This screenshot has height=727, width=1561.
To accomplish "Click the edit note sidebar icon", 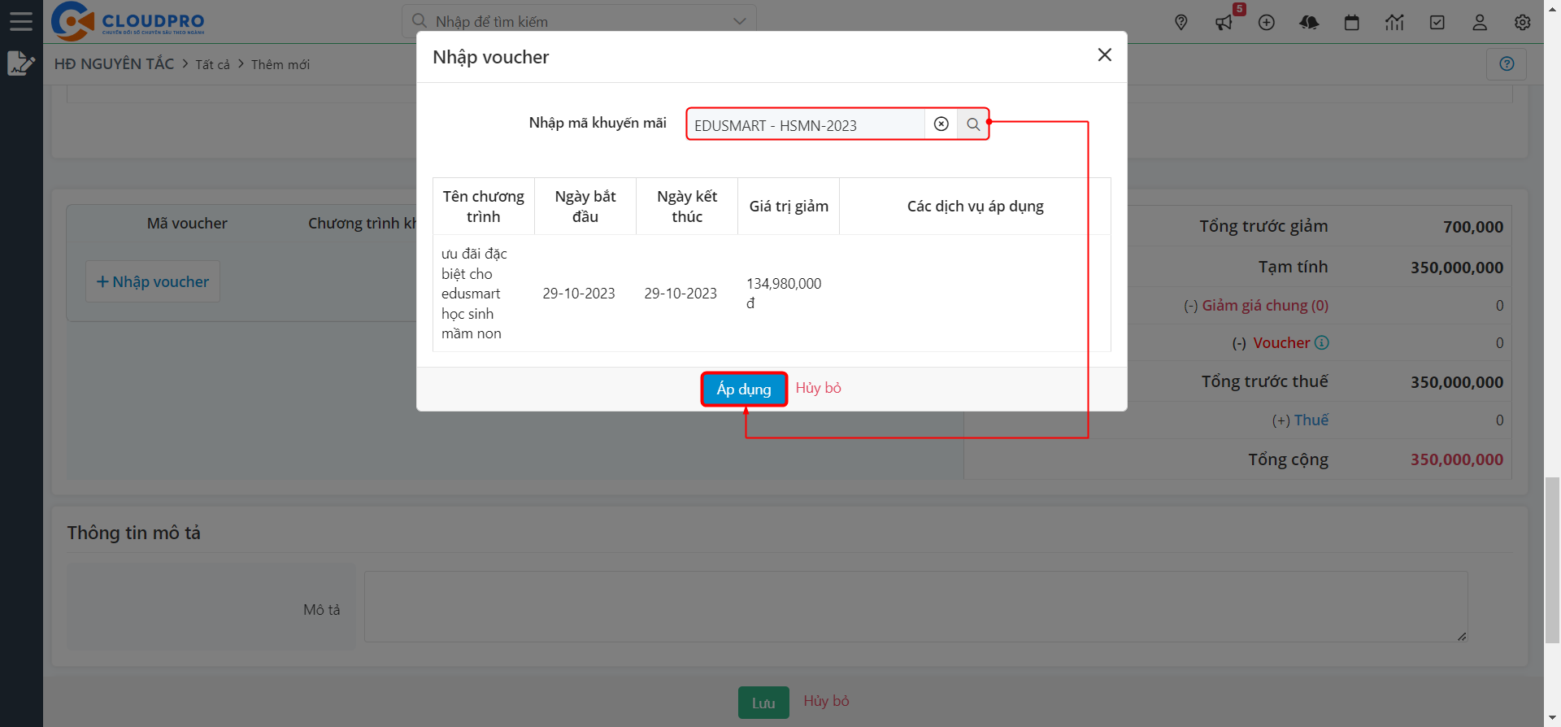I will click(x=21, y=63).
